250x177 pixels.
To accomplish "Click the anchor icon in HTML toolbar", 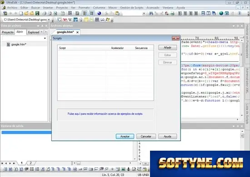I will point(128,169).
